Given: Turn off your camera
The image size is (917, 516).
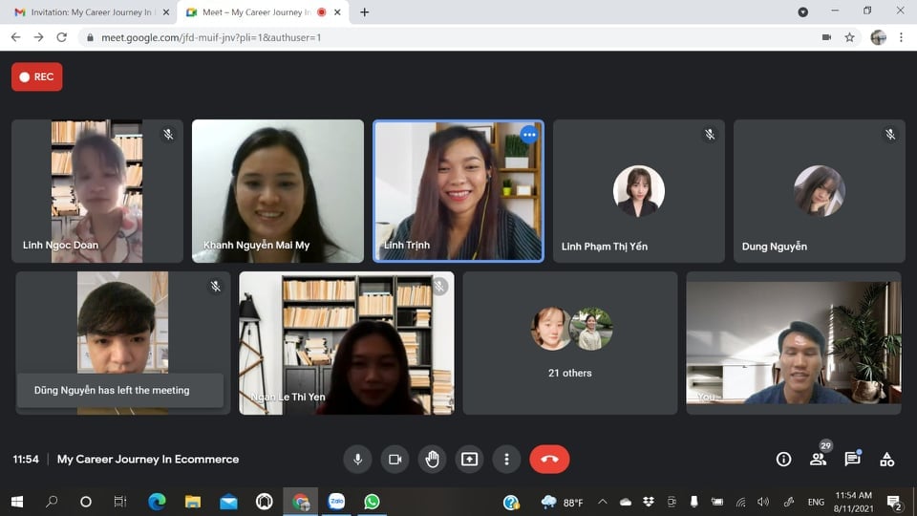Looking at the screenshot, I should (x=395, y=460).
